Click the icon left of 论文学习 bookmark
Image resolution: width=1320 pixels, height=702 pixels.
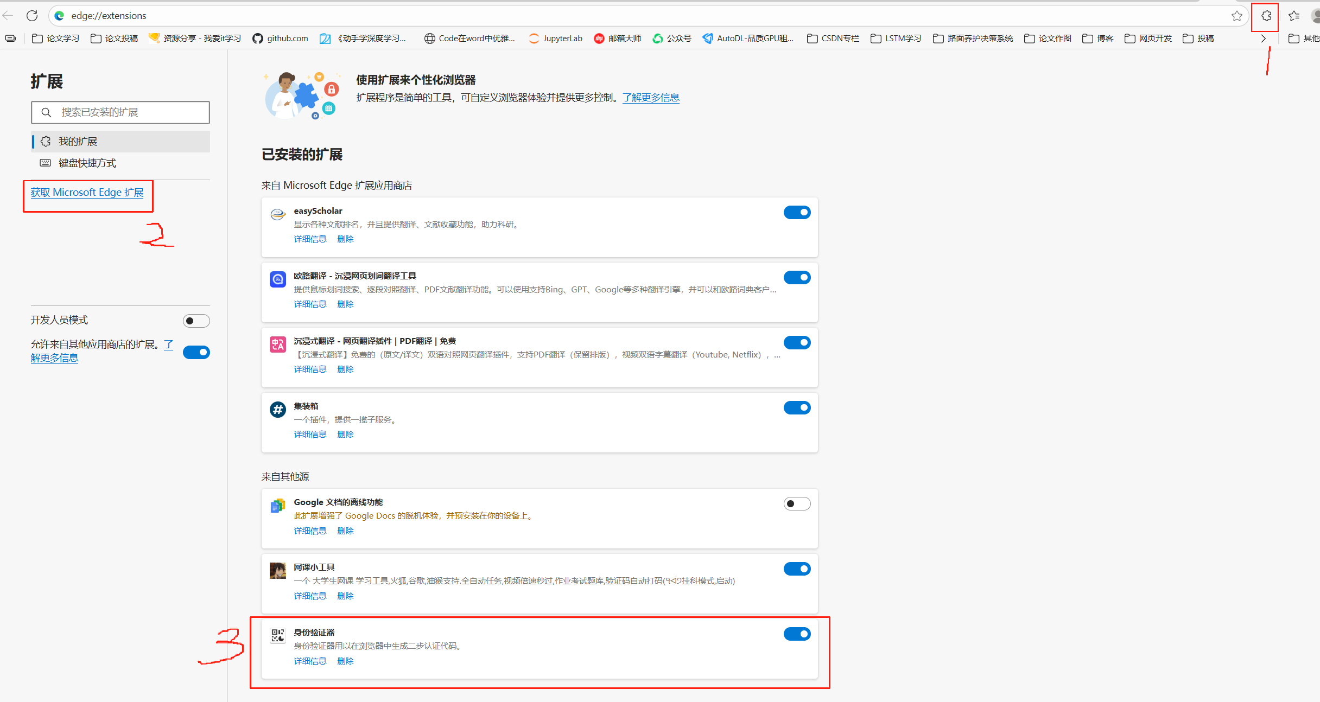tap(10, 39)
